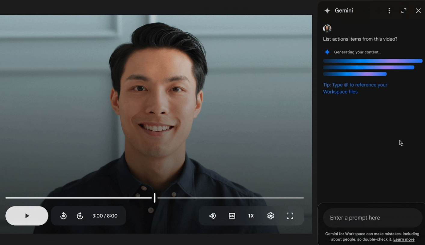Click the 3:00 / 8:00 time display
The image size is (425, 245).
[105, 216]
